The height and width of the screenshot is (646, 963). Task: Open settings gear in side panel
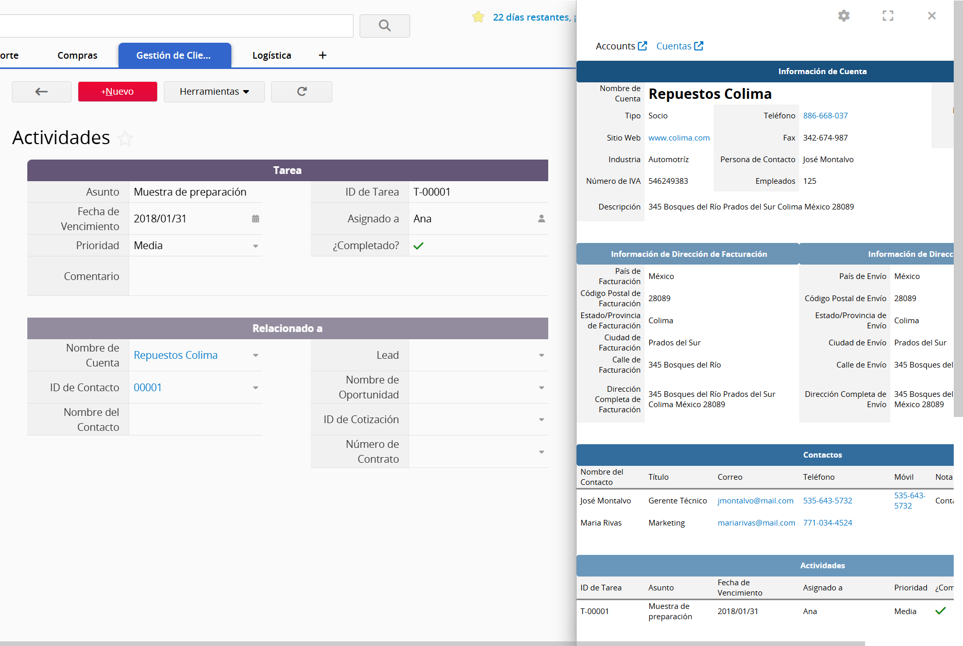(843, 16)
